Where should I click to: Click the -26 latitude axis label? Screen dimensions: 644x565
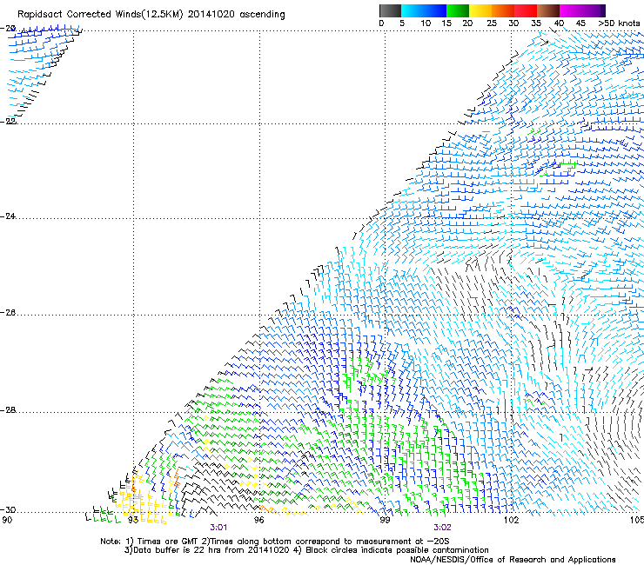tap(8, 313)
